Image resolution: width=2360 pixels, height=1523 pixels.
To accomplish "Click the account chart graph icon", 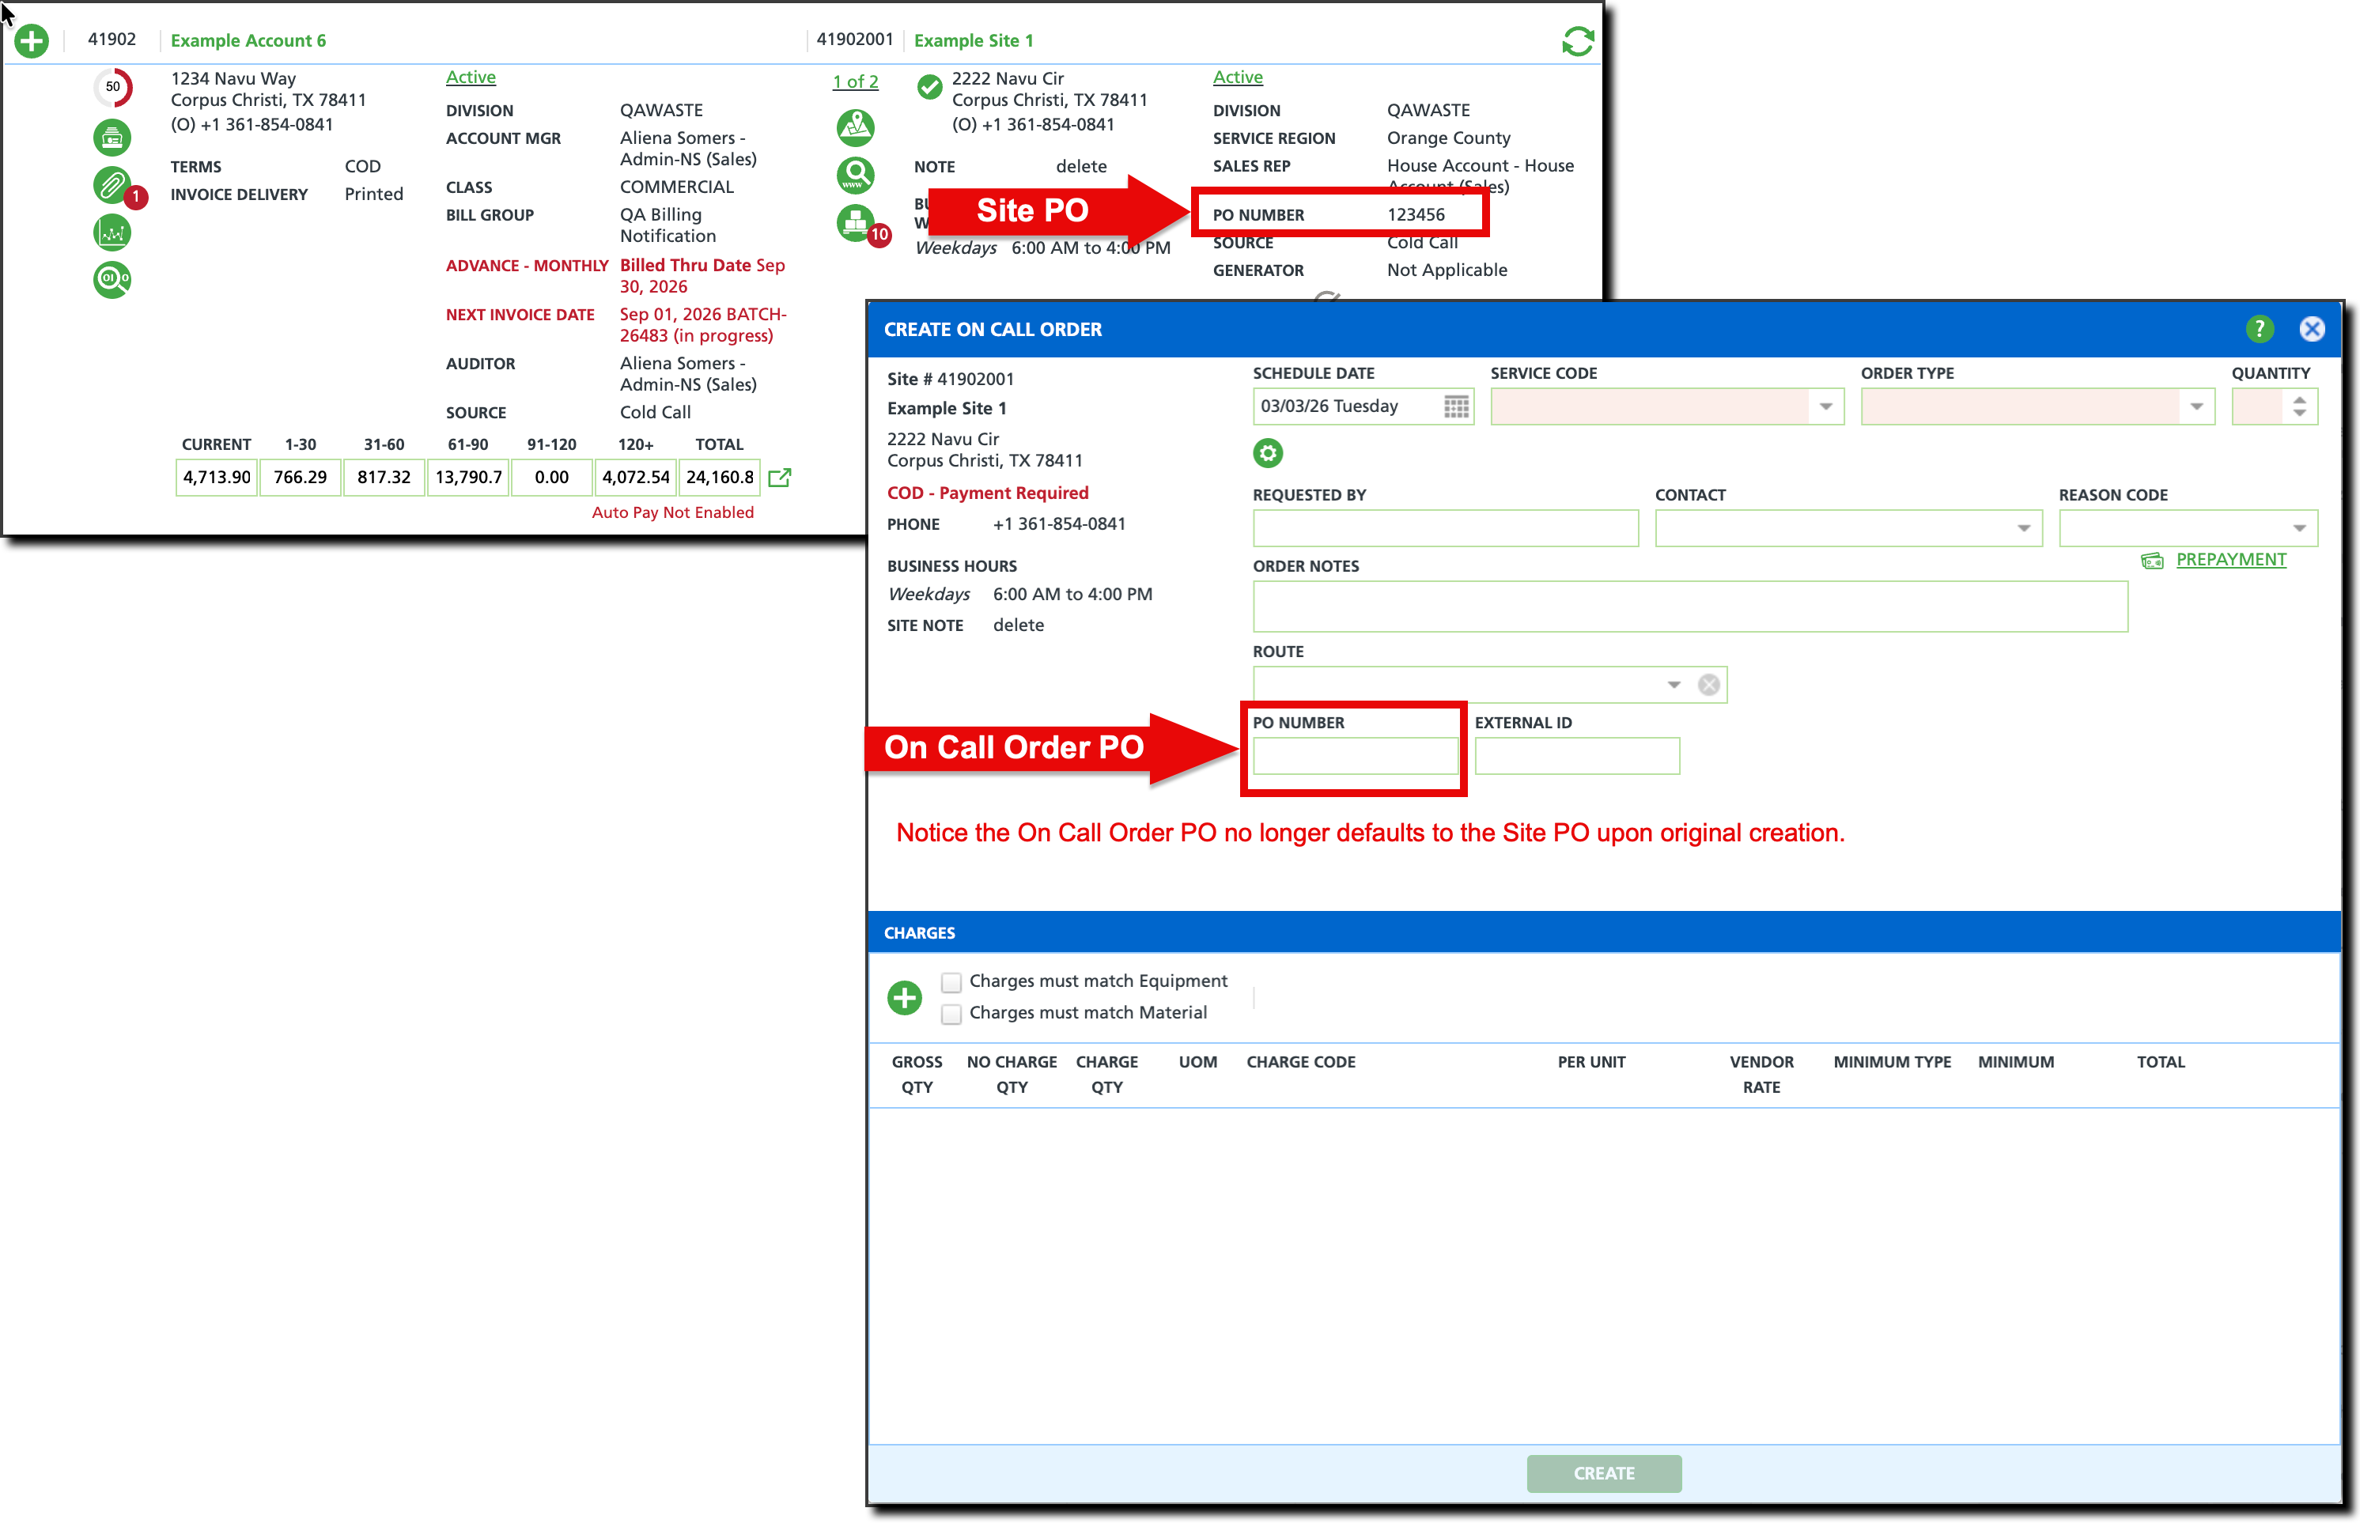I will 112,232.
